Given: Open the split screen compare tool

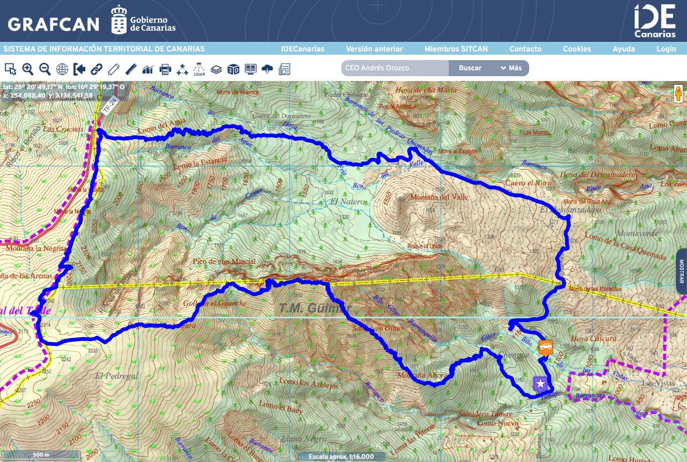Looking at the screenshot, I should (251, 69).
